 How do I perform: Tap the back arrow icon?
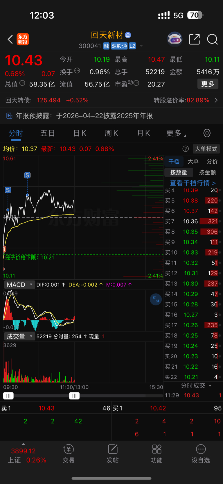[x=10, y=39]
